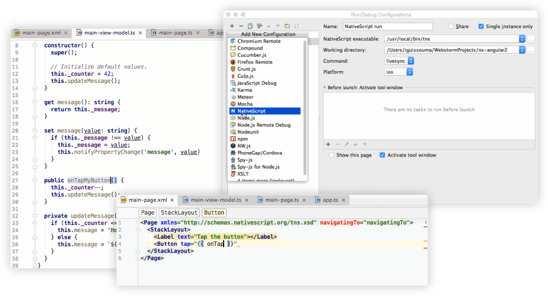Select Gulp.js configuration type
Screen dimensions: 548x296
pyautogui.click(x=265, y=76)
